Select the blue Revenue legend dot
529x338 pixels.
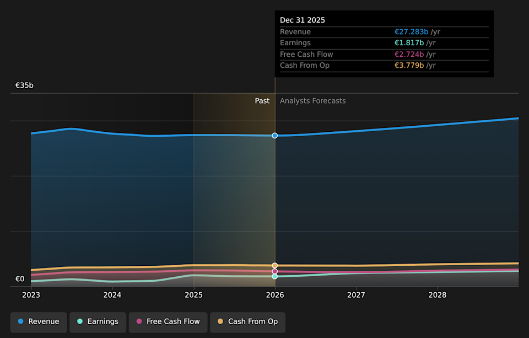(x=21, y=321)
